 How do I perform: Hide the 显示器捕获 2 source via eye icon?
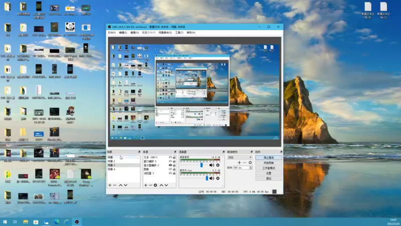pyautogui.click(x=170, y=165)
